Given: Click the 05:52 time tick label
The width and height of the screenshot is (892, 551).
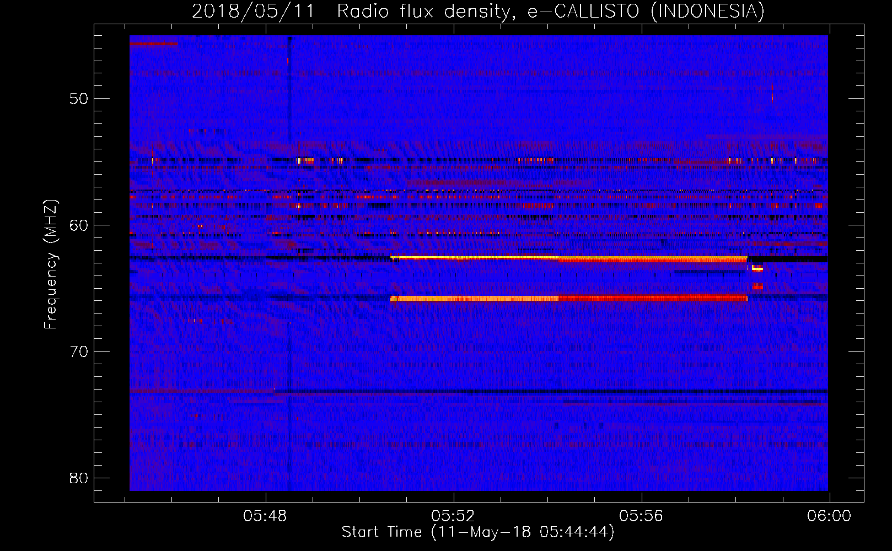Looking at the screenshot, I should (x=453, y=516).
